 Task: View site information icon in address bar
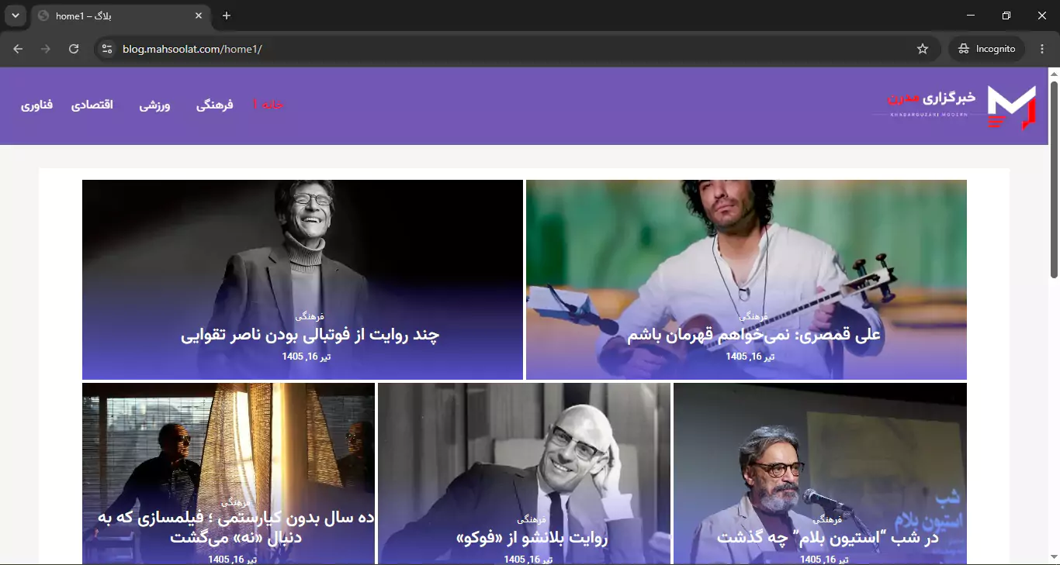(x=107, y=49)
